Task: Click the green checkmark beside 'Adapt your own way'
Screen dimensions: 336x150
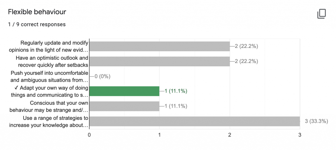Action: 16,88
